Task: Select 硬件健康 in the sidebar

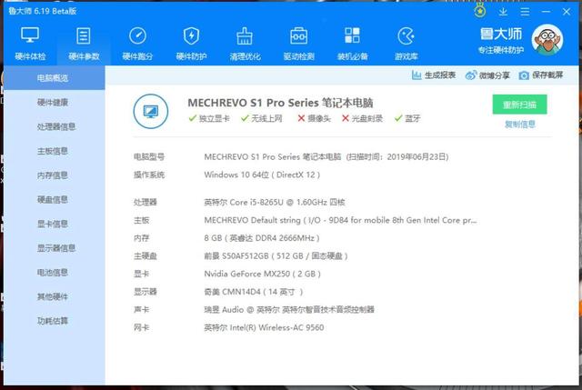Action: coord(53,103)
